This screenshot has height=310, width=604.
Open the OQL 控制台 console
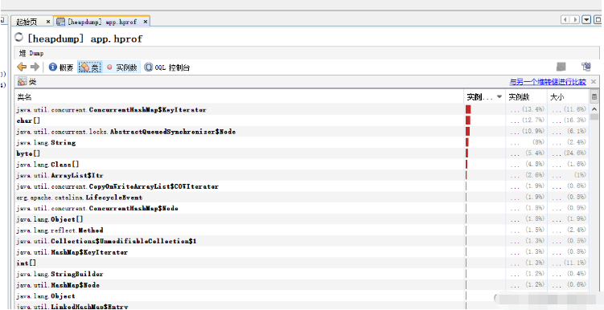coord(167,67)
